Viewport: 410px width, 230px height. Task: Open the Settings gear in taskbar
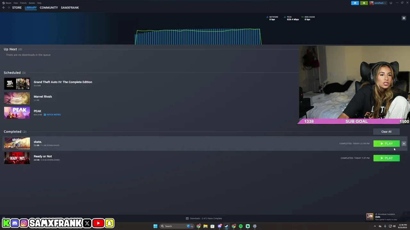click(x=255, y=226)
